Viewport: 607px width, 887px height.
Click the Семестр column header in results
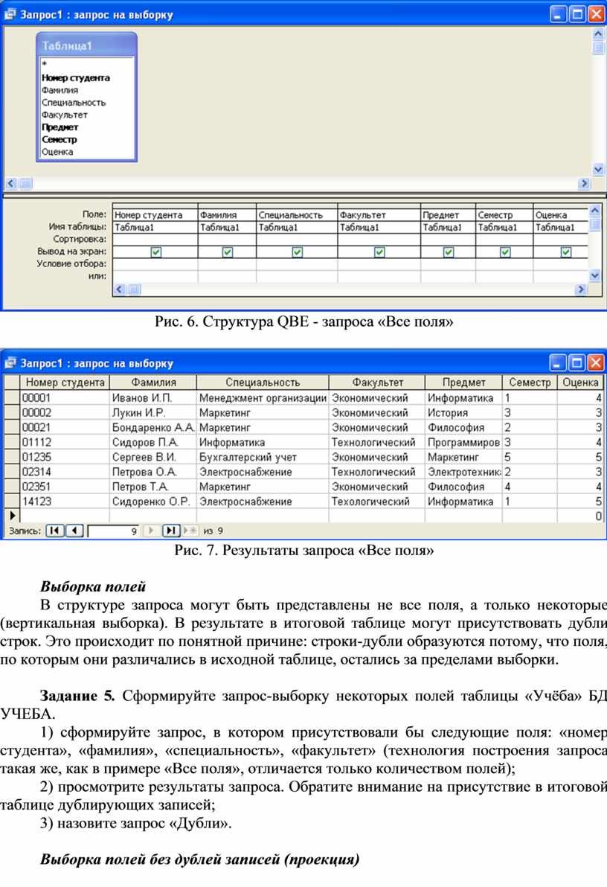coord(530,382)
